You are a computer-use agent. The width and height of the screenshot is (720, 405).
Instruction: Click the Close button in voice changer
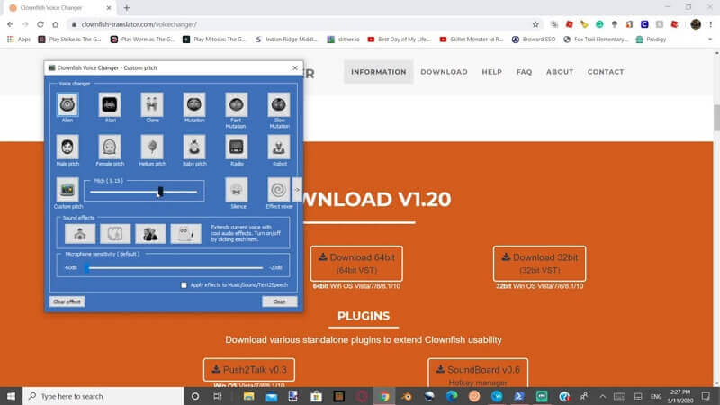tap(279, 301)
